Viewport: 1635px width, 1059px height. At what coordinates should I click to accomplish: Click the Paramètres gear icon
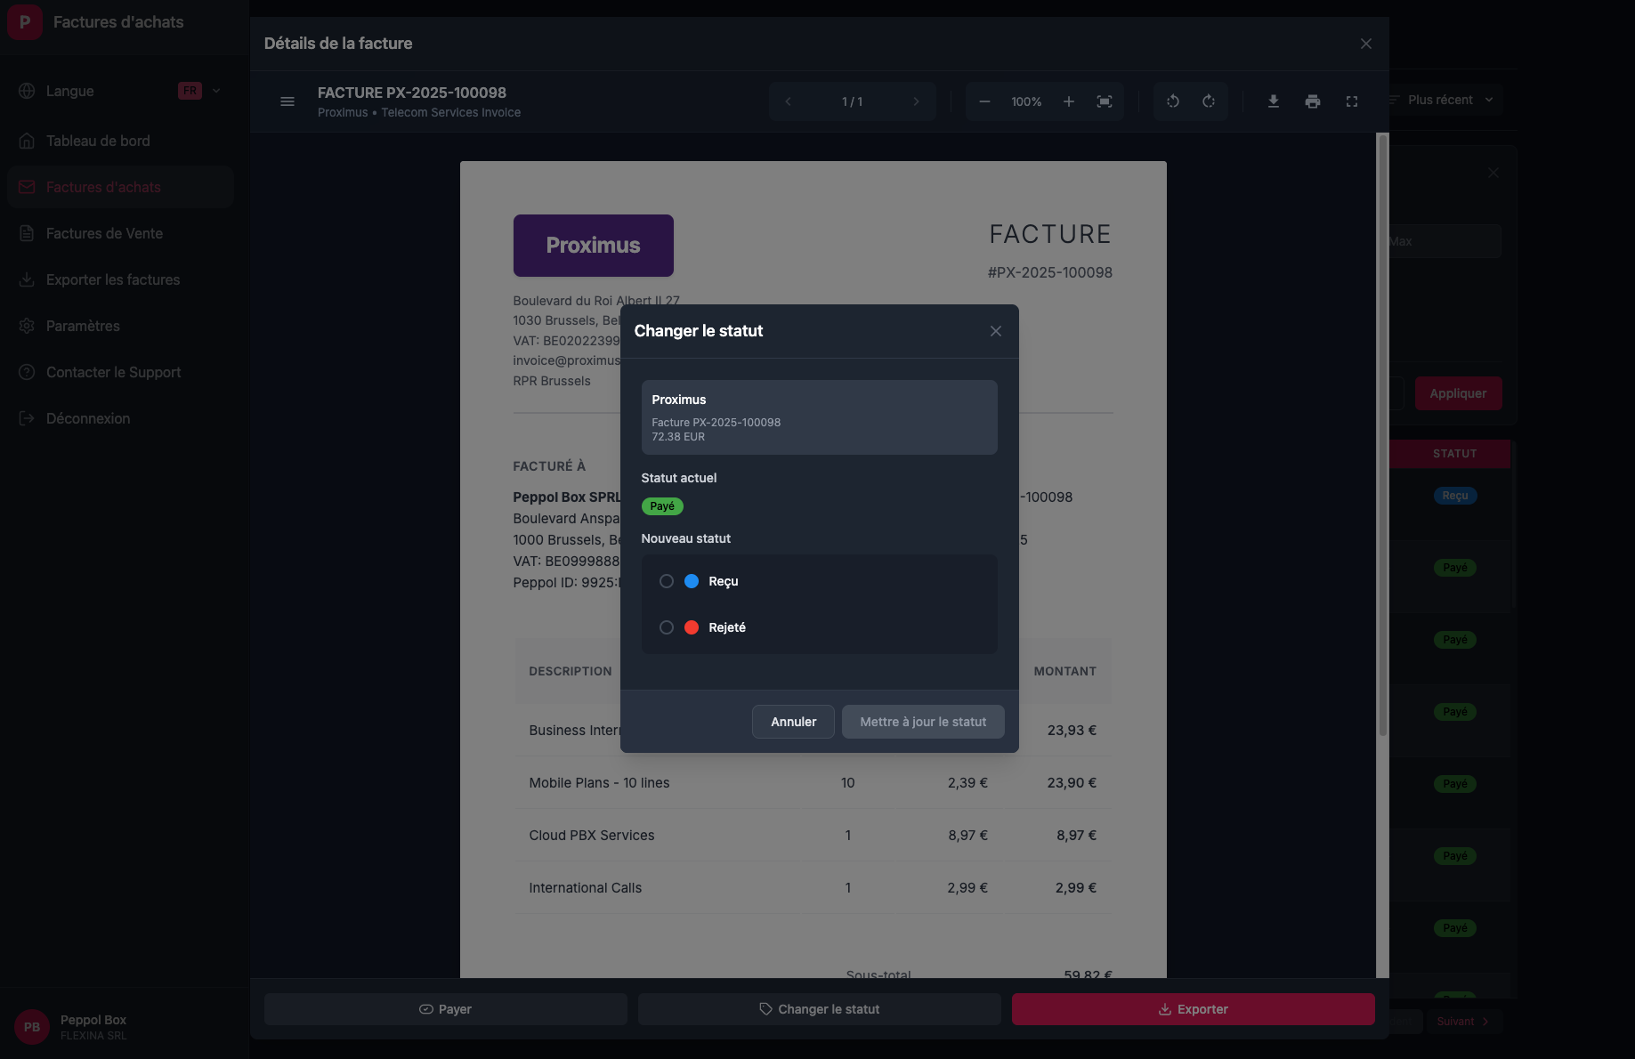click(x=27, y=326)
